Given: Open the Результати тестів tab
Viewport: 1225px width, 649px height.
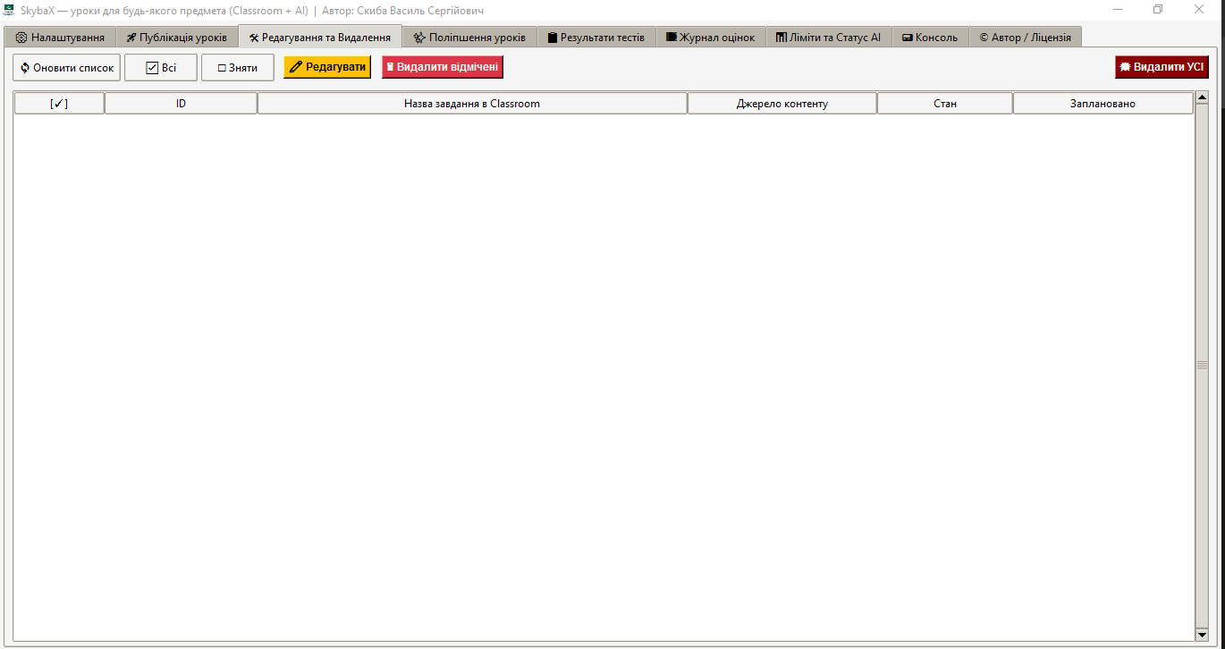Looking at the screenshot, I should point(596,38).
